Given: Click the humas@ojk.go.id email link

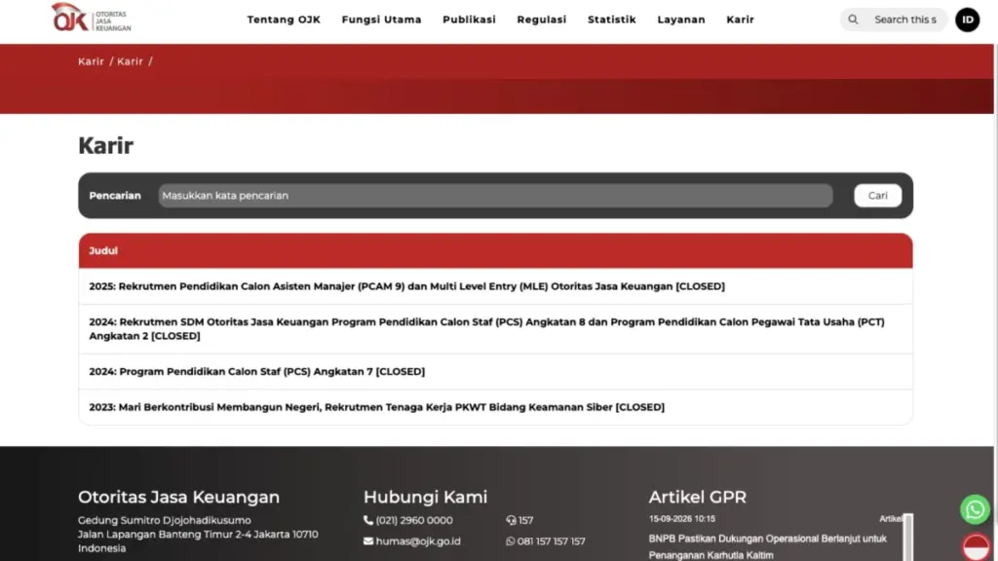Looking at the screenshot, I should [418, 542].
